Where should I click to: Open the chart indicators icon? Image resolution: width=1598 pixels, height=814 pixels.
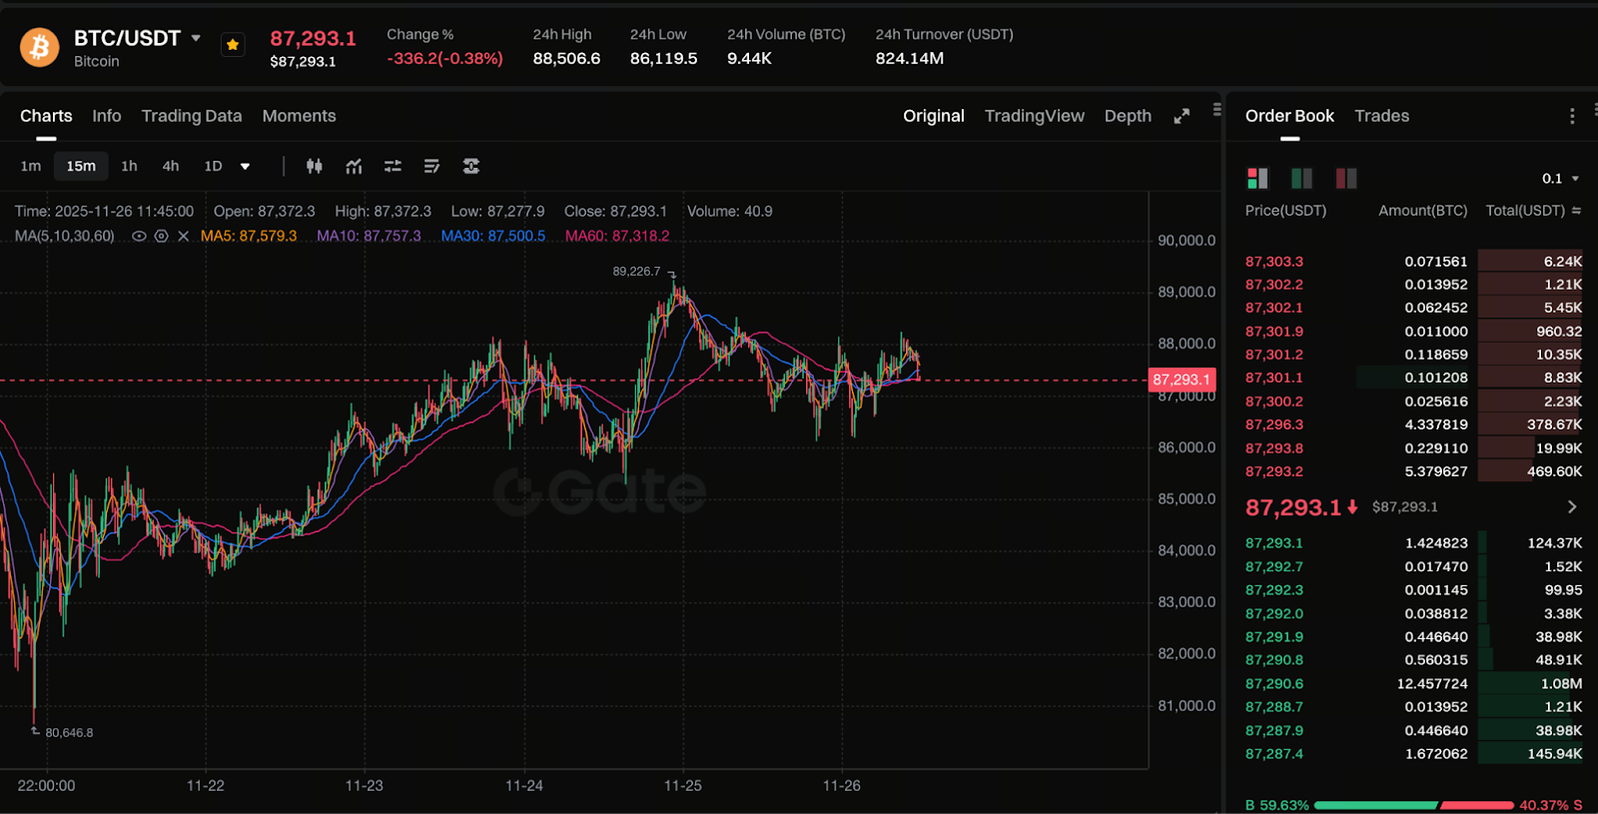pos(354,166)
